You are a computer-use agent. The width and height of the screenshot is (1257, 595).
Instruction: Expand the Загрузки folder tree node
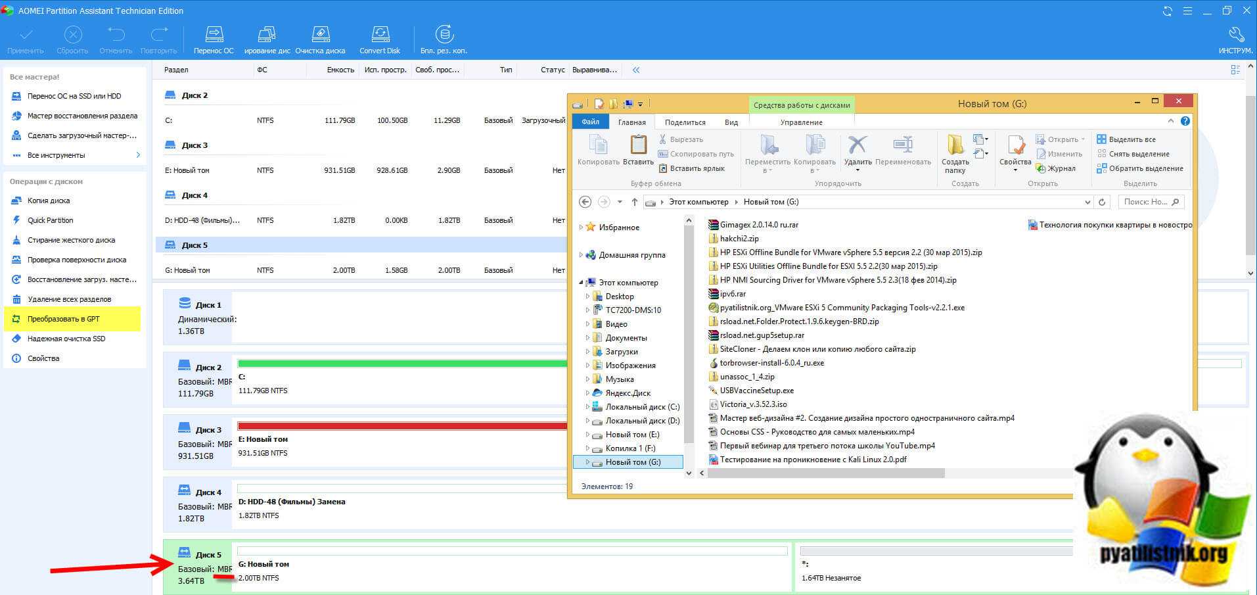pyautogui.click(x=587, y=352)
